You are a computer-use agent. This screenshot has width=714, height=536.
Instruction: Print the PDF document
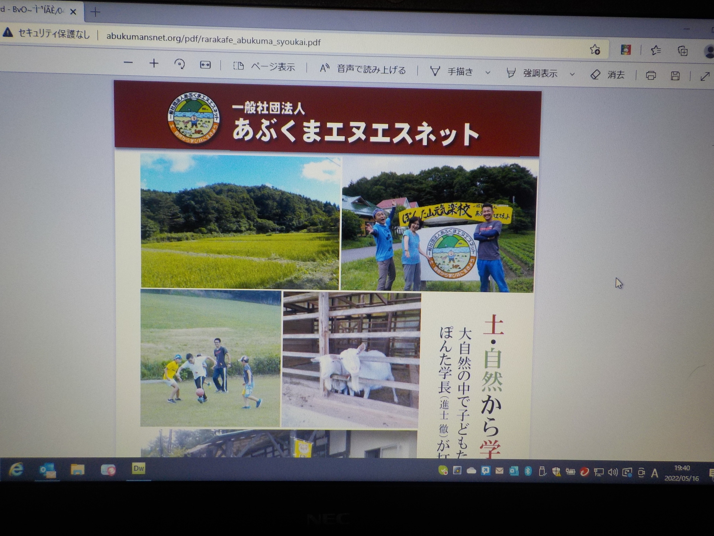click(x=651, y=76)
